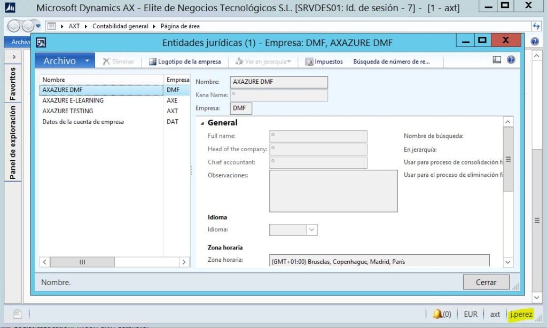Open the notifications bell icon
This screenshot has width=547, height=328.
click(437, 314)
